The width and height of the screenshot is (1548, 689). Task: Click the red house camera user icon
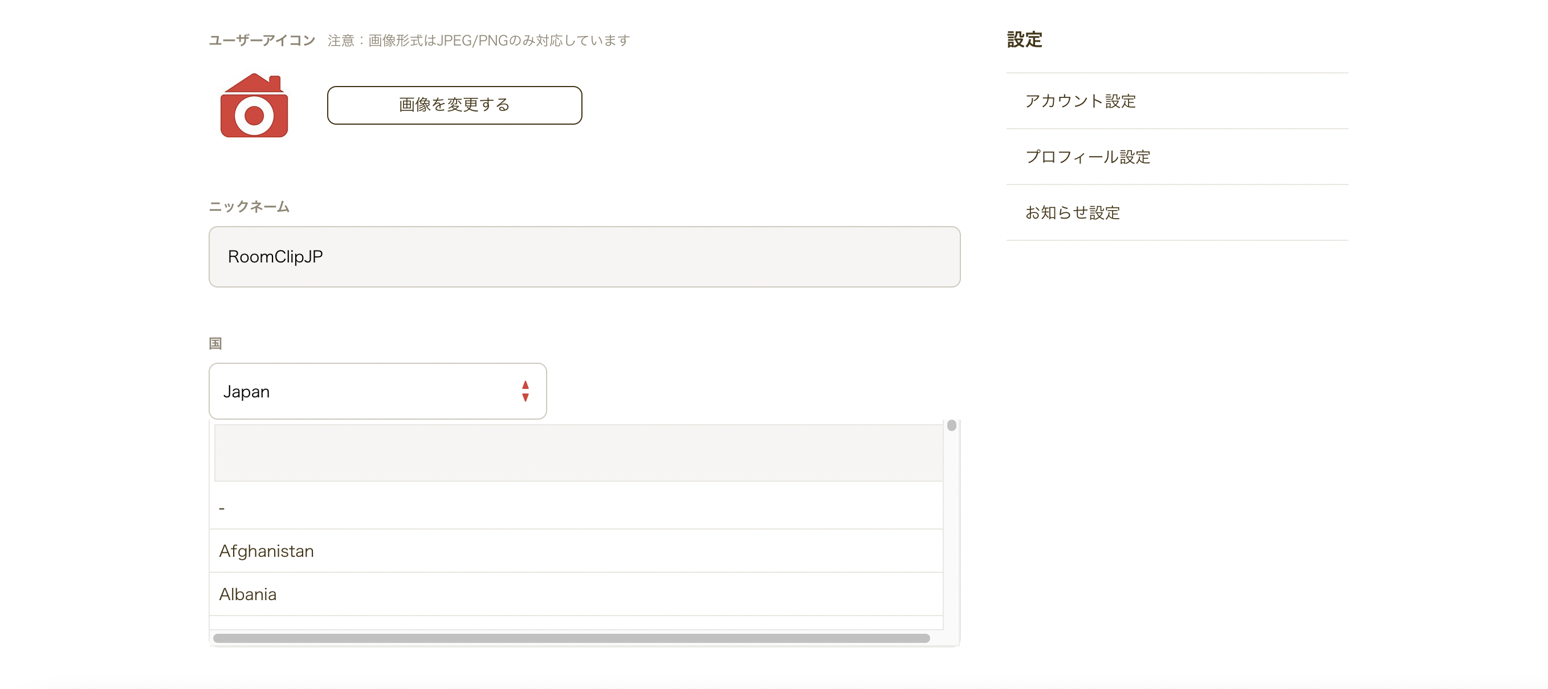click(x=254, y=105)
